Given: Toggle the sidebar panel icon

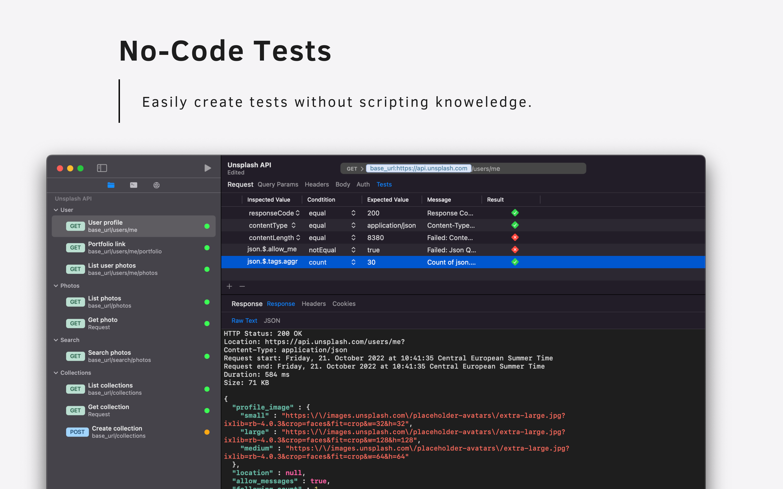Looking at the screenshot, I should pos(102,168).
